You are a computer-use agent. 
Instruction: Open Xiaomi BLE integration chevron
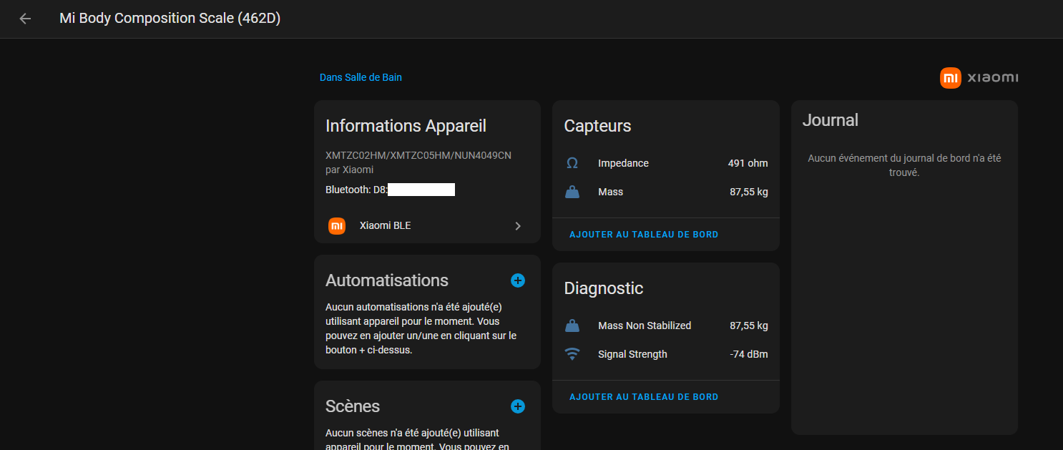518,225
